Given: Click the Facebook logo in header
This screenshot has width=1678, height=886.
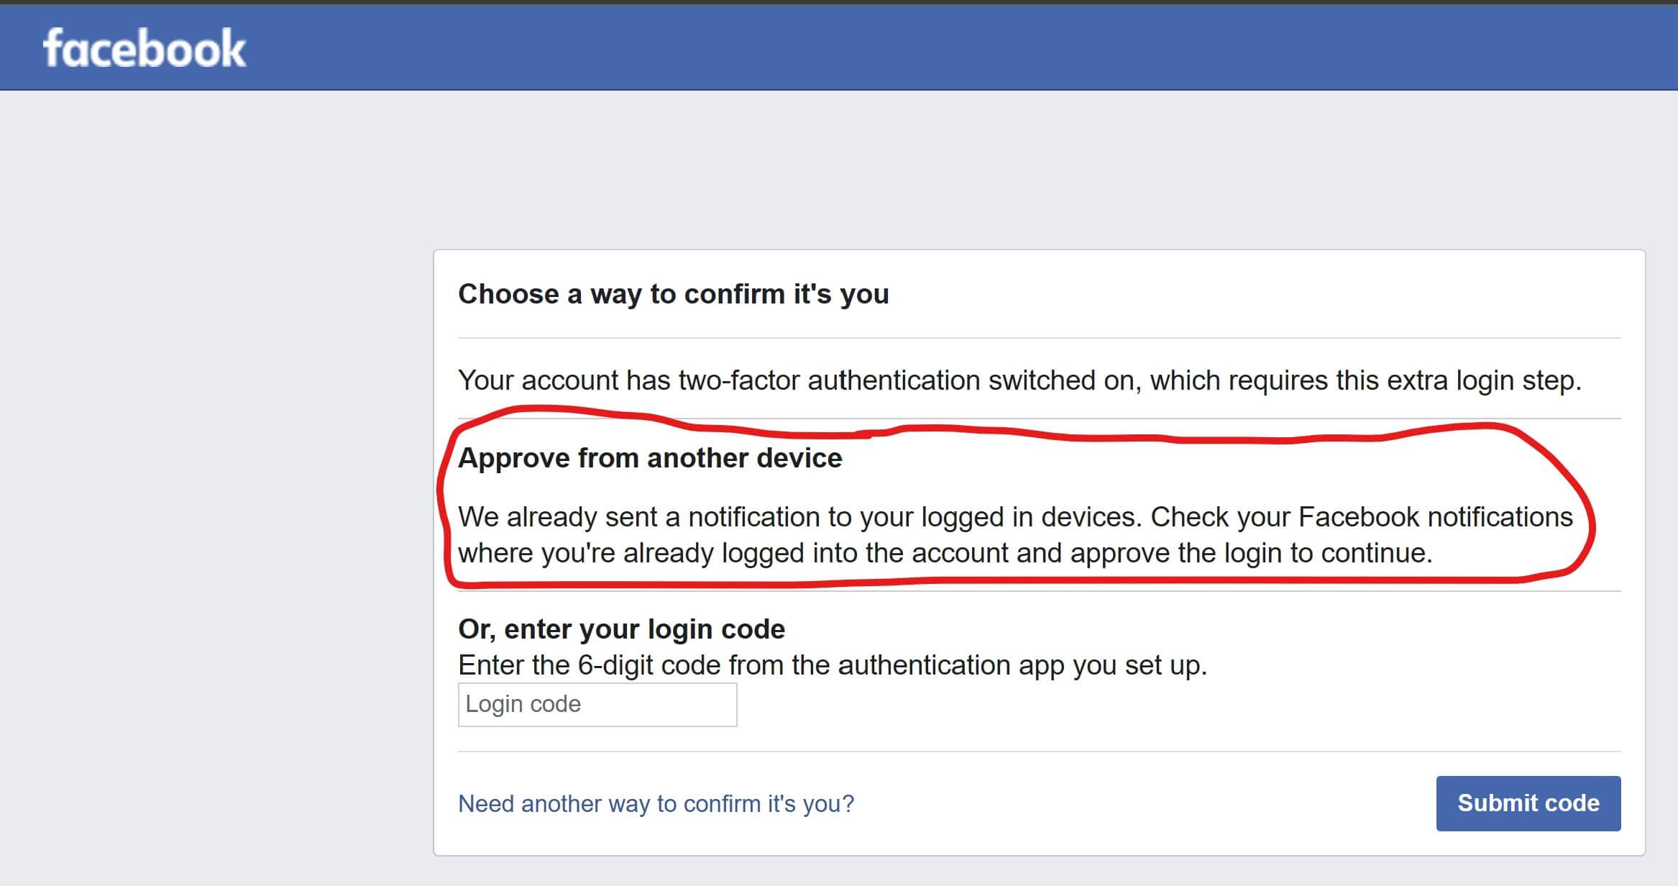Looking at the screenshot, I should click(x=144, y=49).
